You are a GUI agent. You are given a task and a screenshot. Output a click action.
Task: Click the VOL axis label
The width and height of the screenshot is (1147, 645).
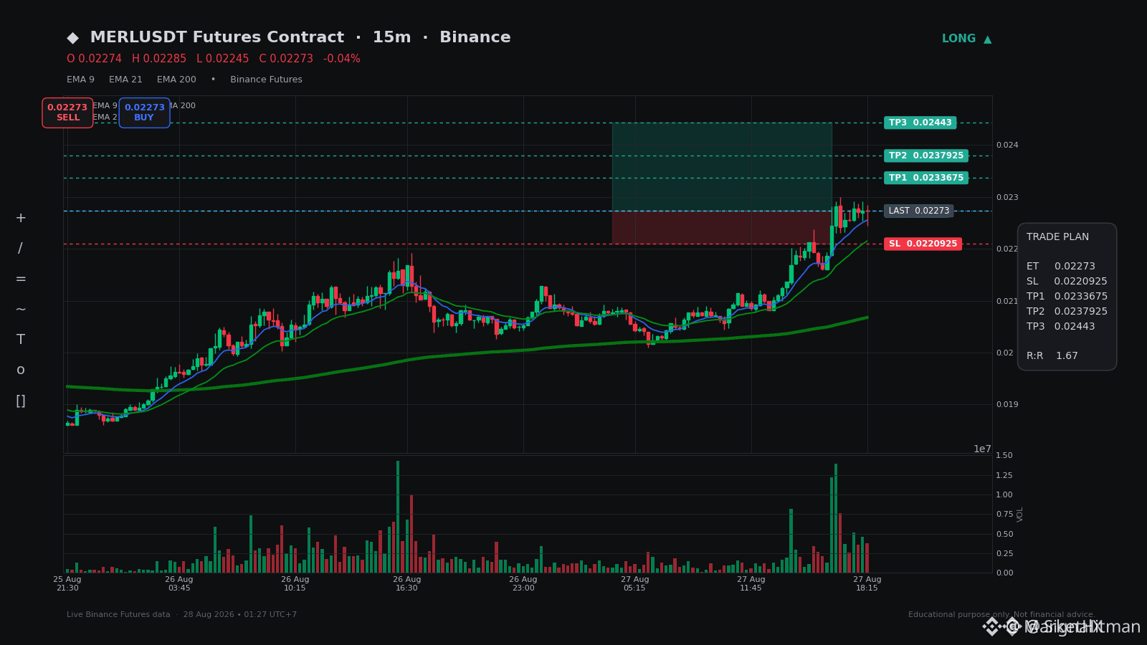click(x=1020, y=514)
